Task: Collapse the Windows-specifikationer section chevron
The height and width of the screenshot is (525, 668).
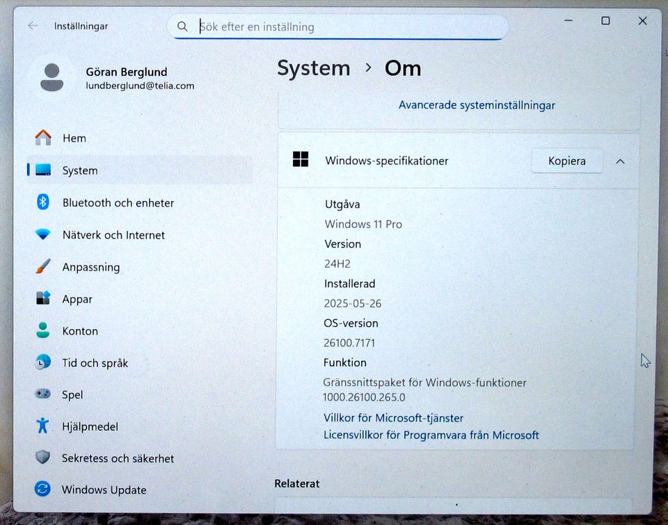Action: [620, 161]
